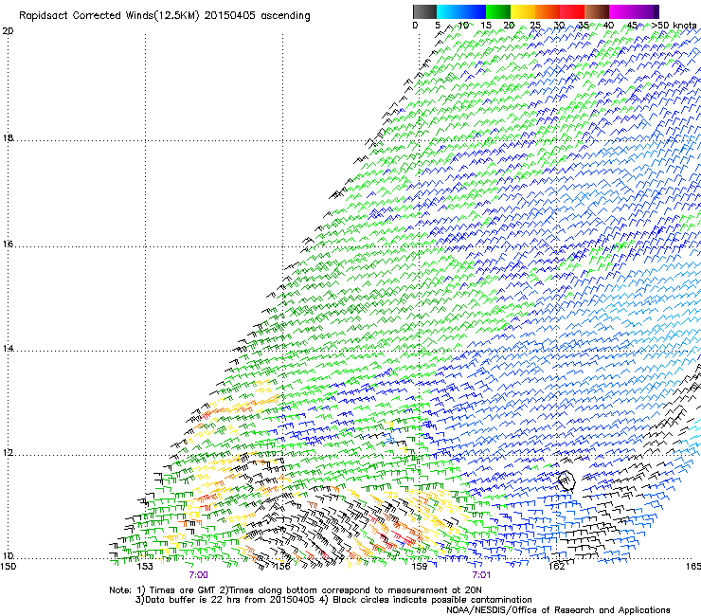Select the magenta 40-45 knots legend segment

(x=621, y=11)
